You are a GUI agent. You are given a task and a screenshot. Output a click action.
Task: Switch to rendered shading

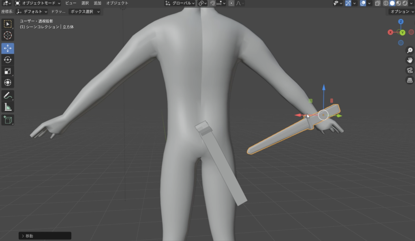pos(405,3)
